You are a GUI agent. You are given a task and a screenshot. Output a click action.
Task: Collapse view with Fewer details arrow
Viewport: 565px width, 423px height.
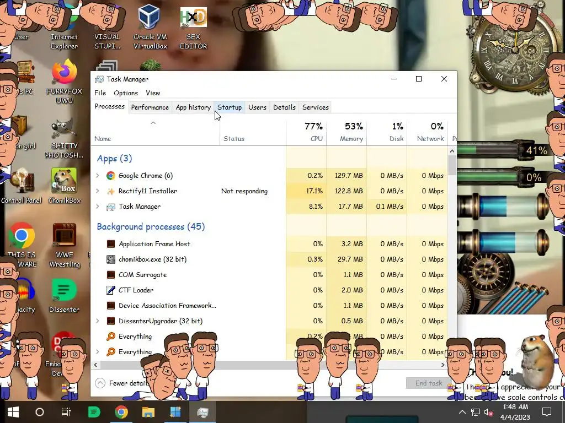[100, 383]
